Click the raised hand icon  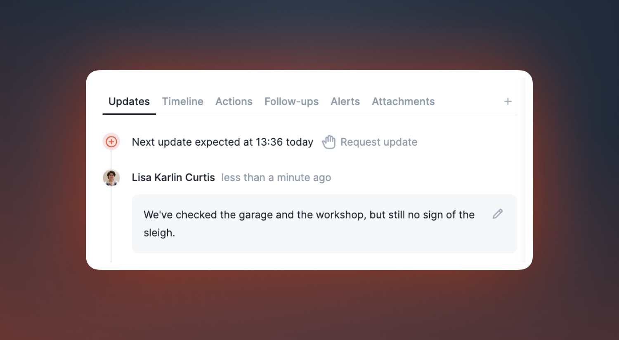329,142
